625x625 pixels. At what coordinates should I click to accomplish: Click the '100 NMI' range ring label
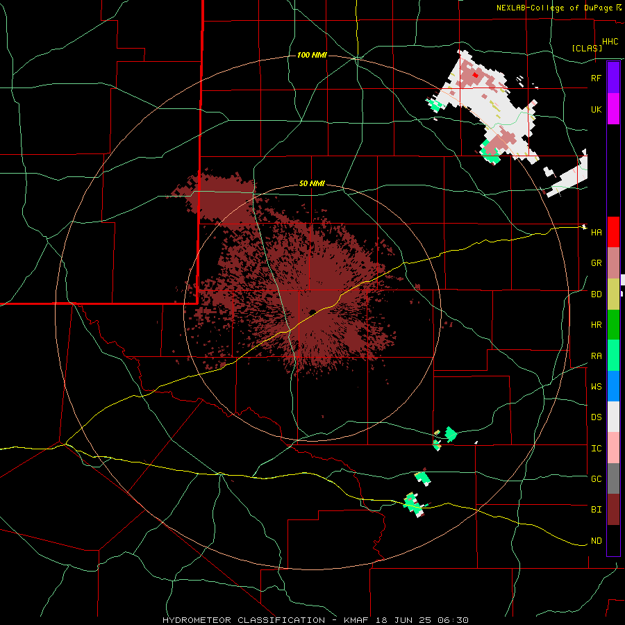tap(312, 55)
